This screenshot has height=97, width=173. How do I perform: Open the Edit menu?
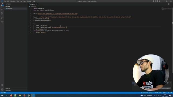point(8,1)
